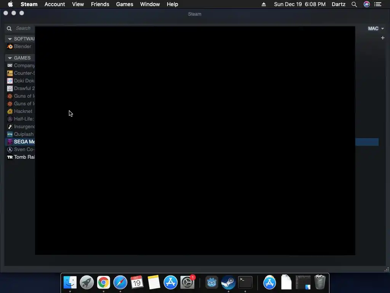Open Launchpad from the dock

pyautogui.click(x=87, y=282)
